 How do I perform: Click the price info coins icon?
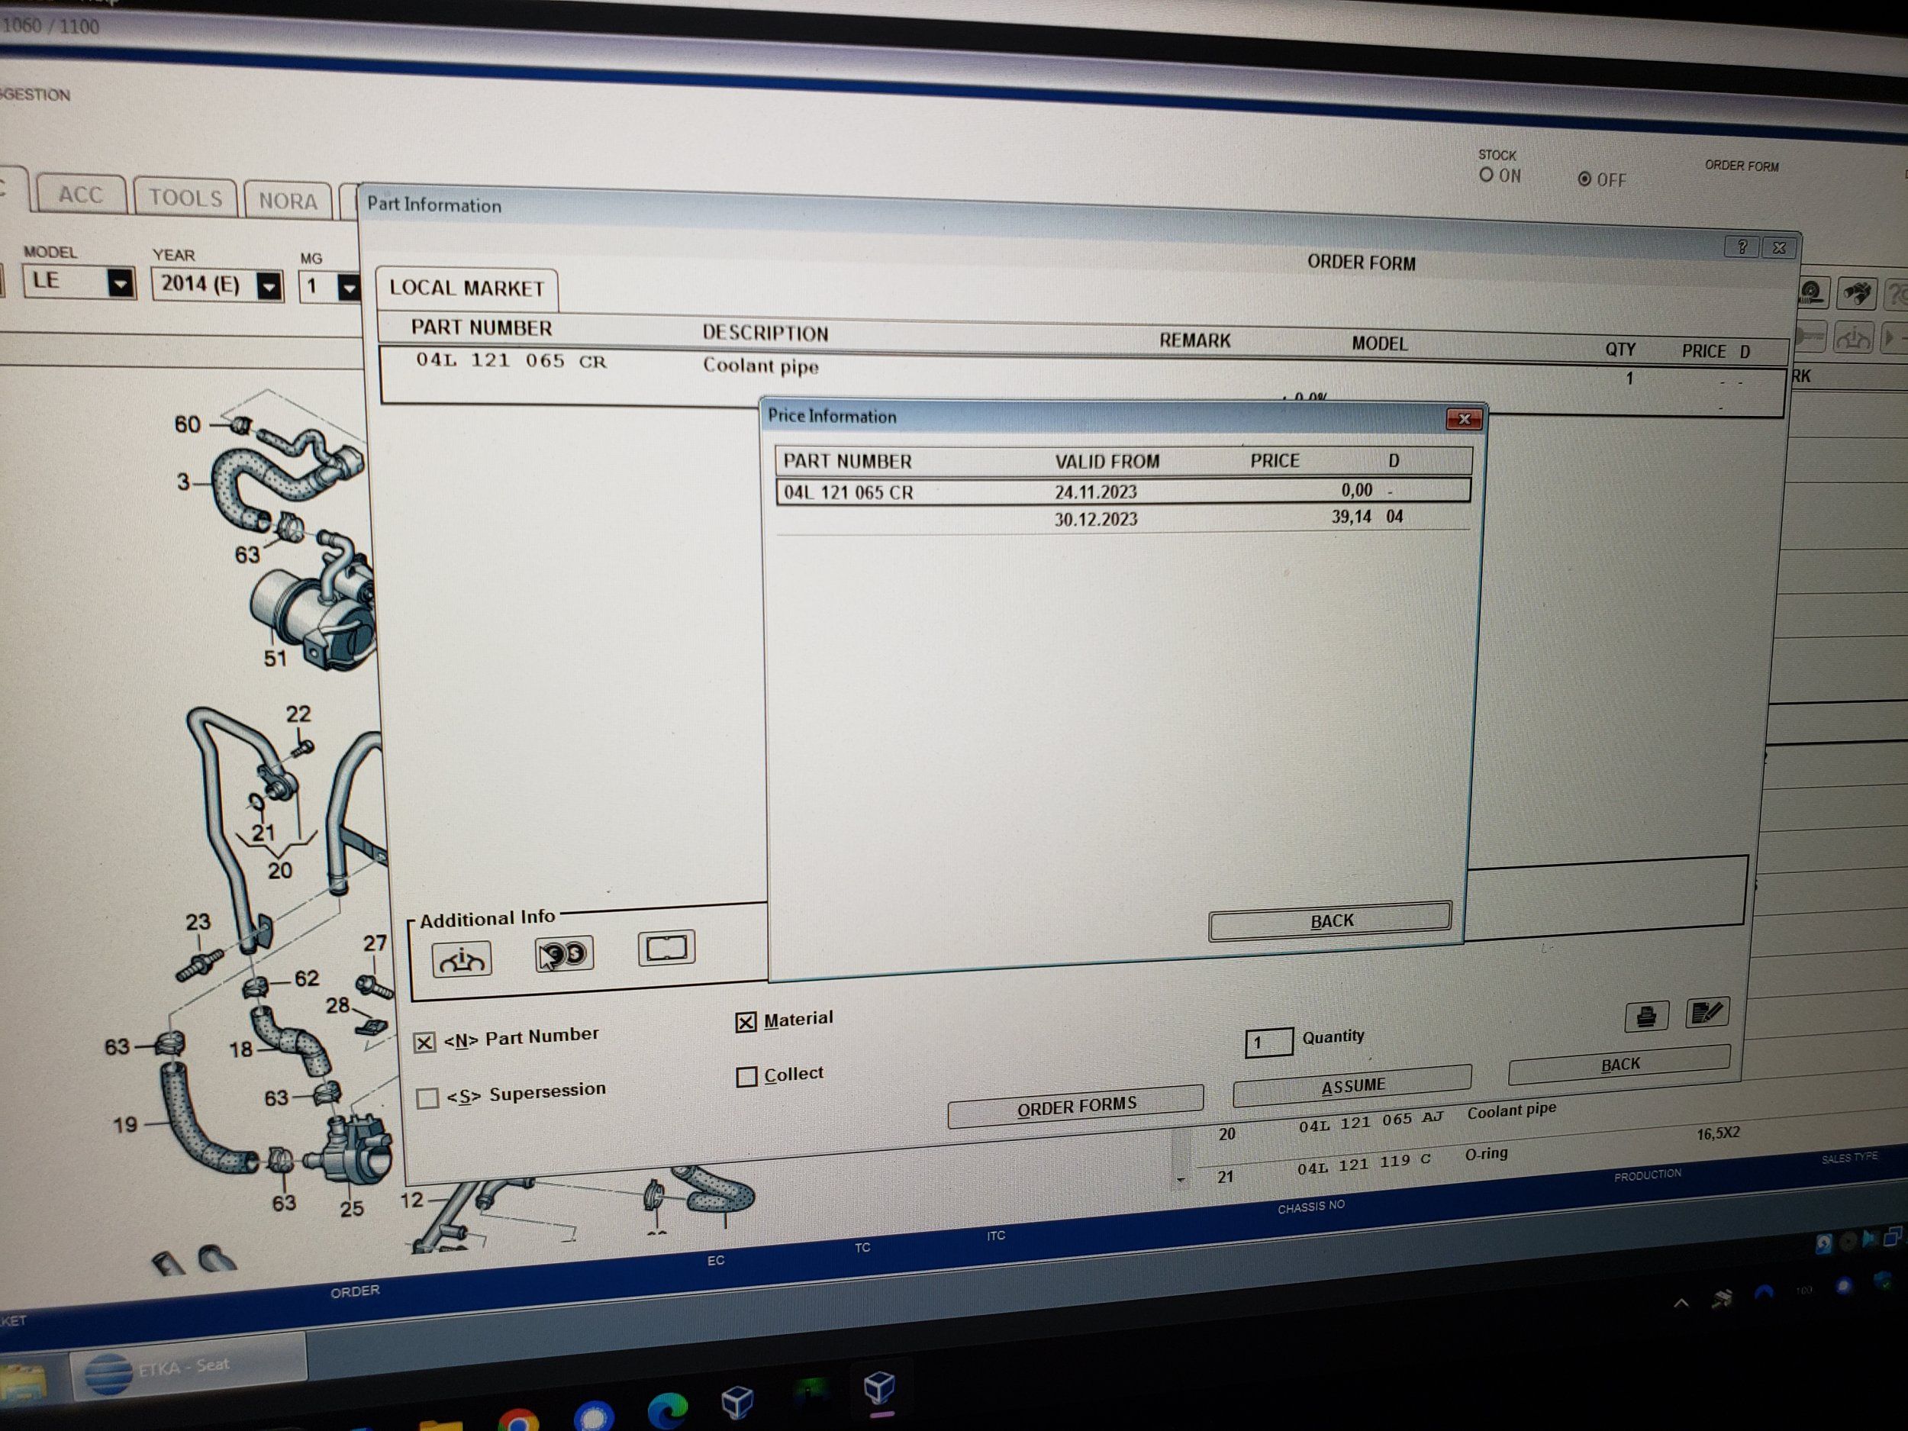564,953
